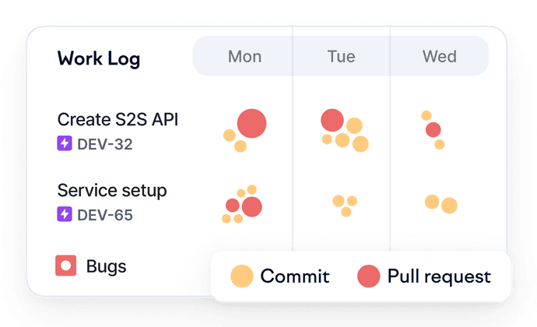Select the red pull request bubble on Wednesday for Create S2S API
This screenshot has height=327, width=537.
[433, 130]
